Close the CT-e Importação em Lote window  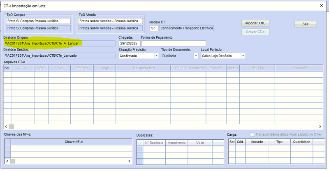coord(321,6)
